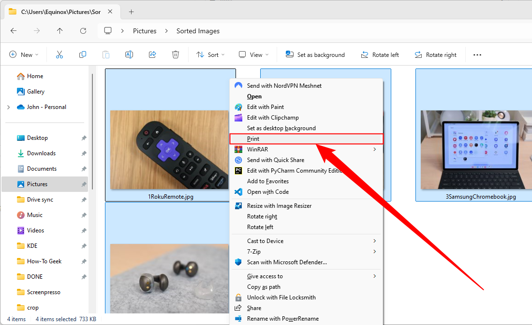Click the File Locksmith lock icon
532x325 pixels.
tap(238, 297)
